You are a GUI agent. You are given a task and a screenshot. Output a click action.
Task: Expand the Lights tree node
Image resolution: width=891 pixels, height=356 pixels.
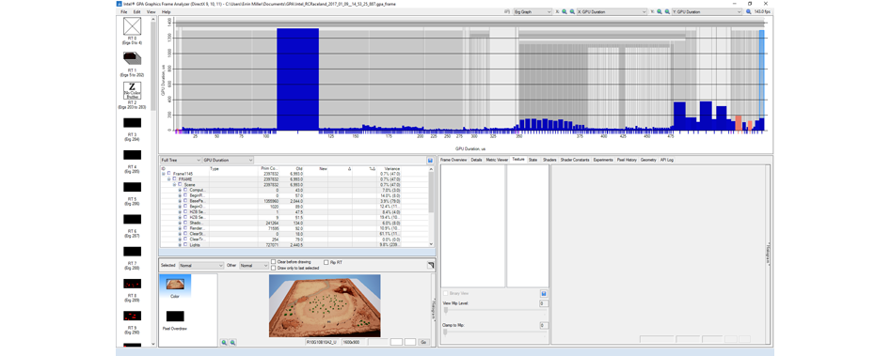tap(180, 244)
